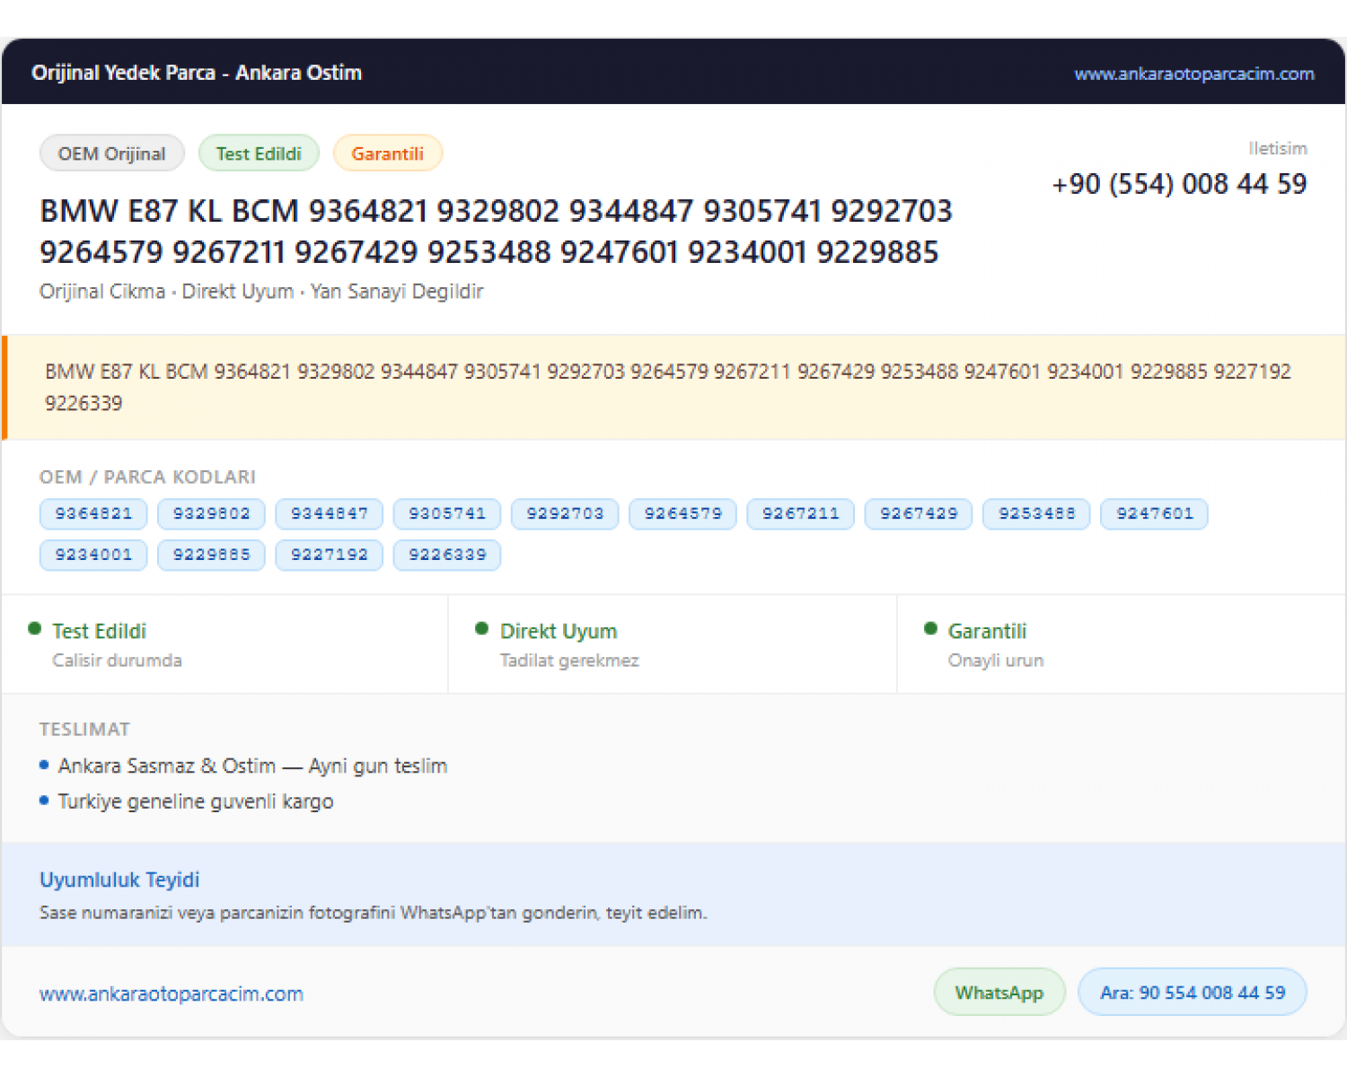Click the green dot beside Garantili feature

tap(930, 629)
